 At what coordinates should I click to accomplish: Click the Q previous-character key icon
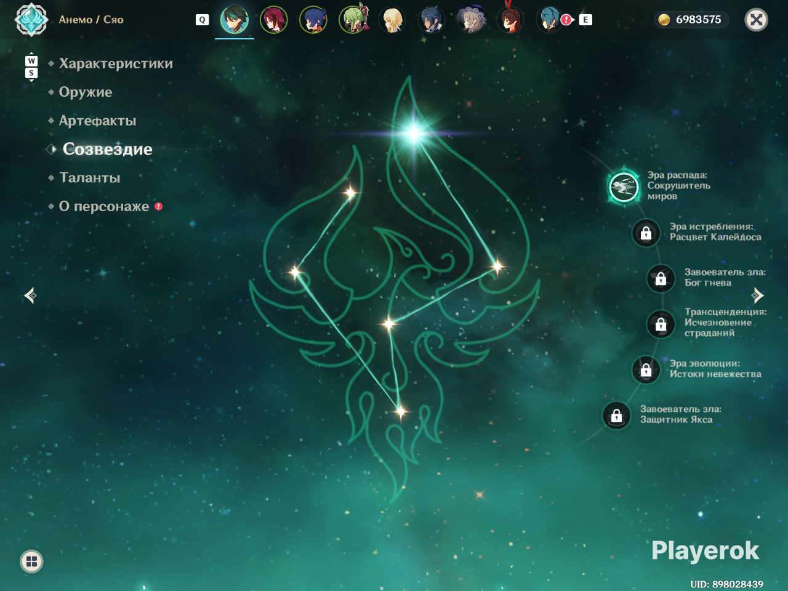click(x=202, y=20)
